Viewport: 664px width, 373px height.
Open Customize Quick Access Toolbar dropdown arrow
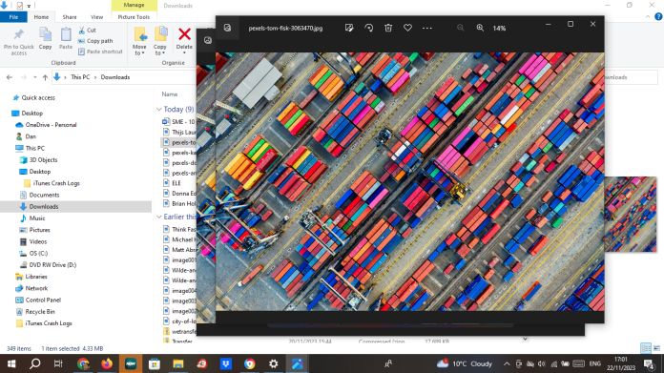point(29,6)
